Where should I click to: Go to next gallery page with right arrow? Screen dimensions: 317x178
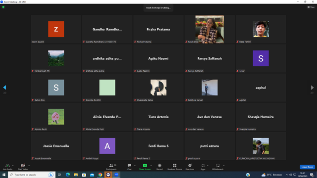(x=312, y=88)
